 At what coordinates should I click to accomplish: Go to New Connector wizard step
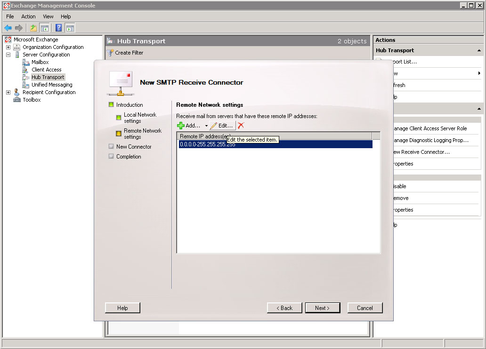134,146
